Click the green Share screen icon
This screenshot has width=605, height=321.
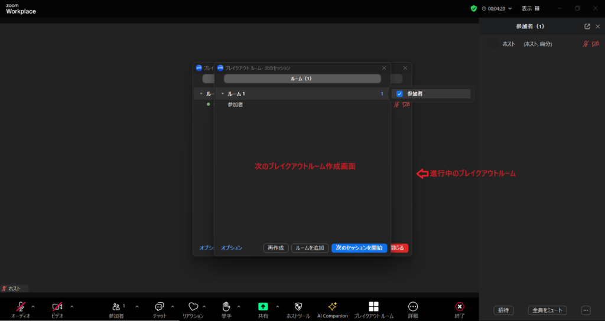pyautogui.click(x=263, y=306)
